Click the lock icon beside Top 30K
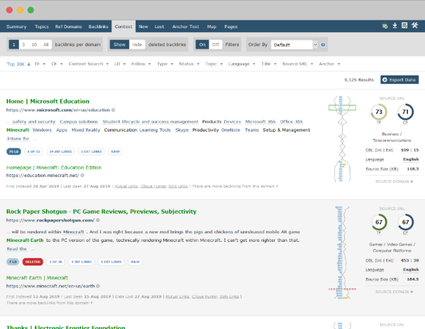425x329 pixels. tap(29, 64)
